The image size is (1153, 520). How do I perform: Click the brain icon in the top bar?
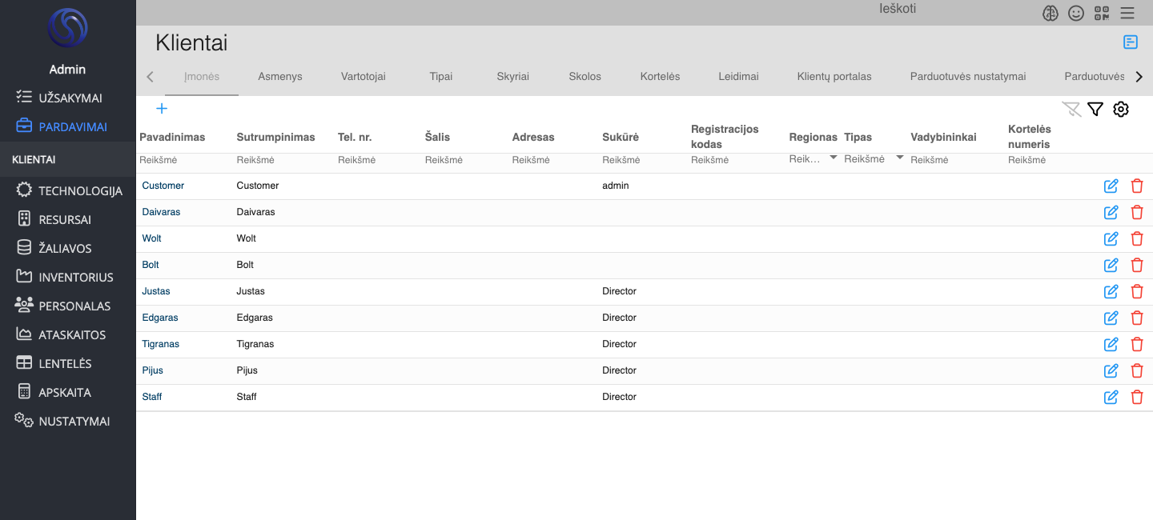[1051, 13]
